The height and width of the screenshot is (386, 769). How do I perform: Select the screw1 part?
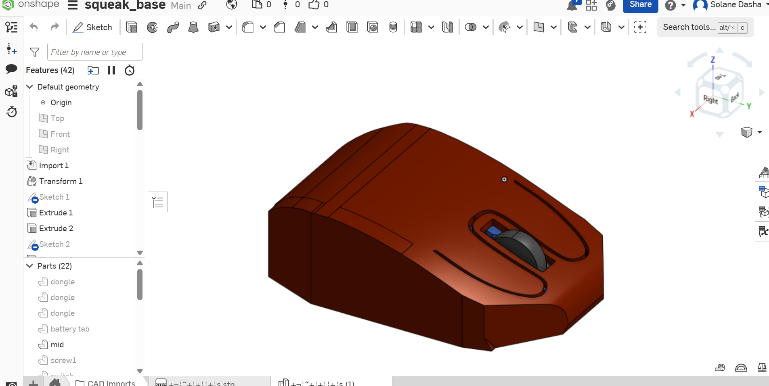click(x=63, y=360)
